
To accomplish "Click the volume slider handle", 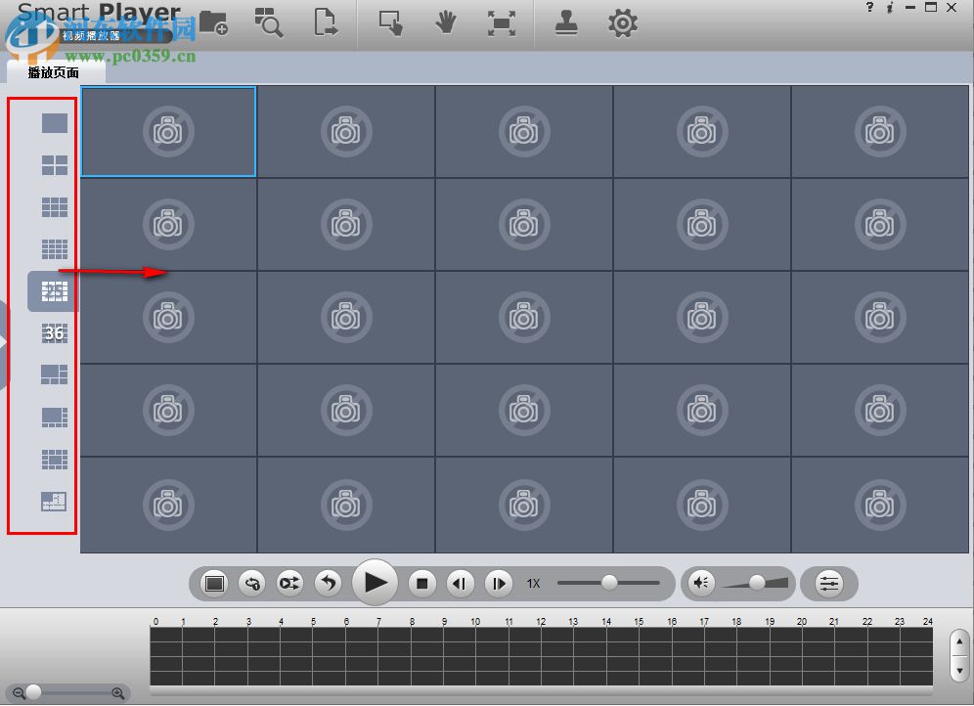I will [x=757, y=583].
